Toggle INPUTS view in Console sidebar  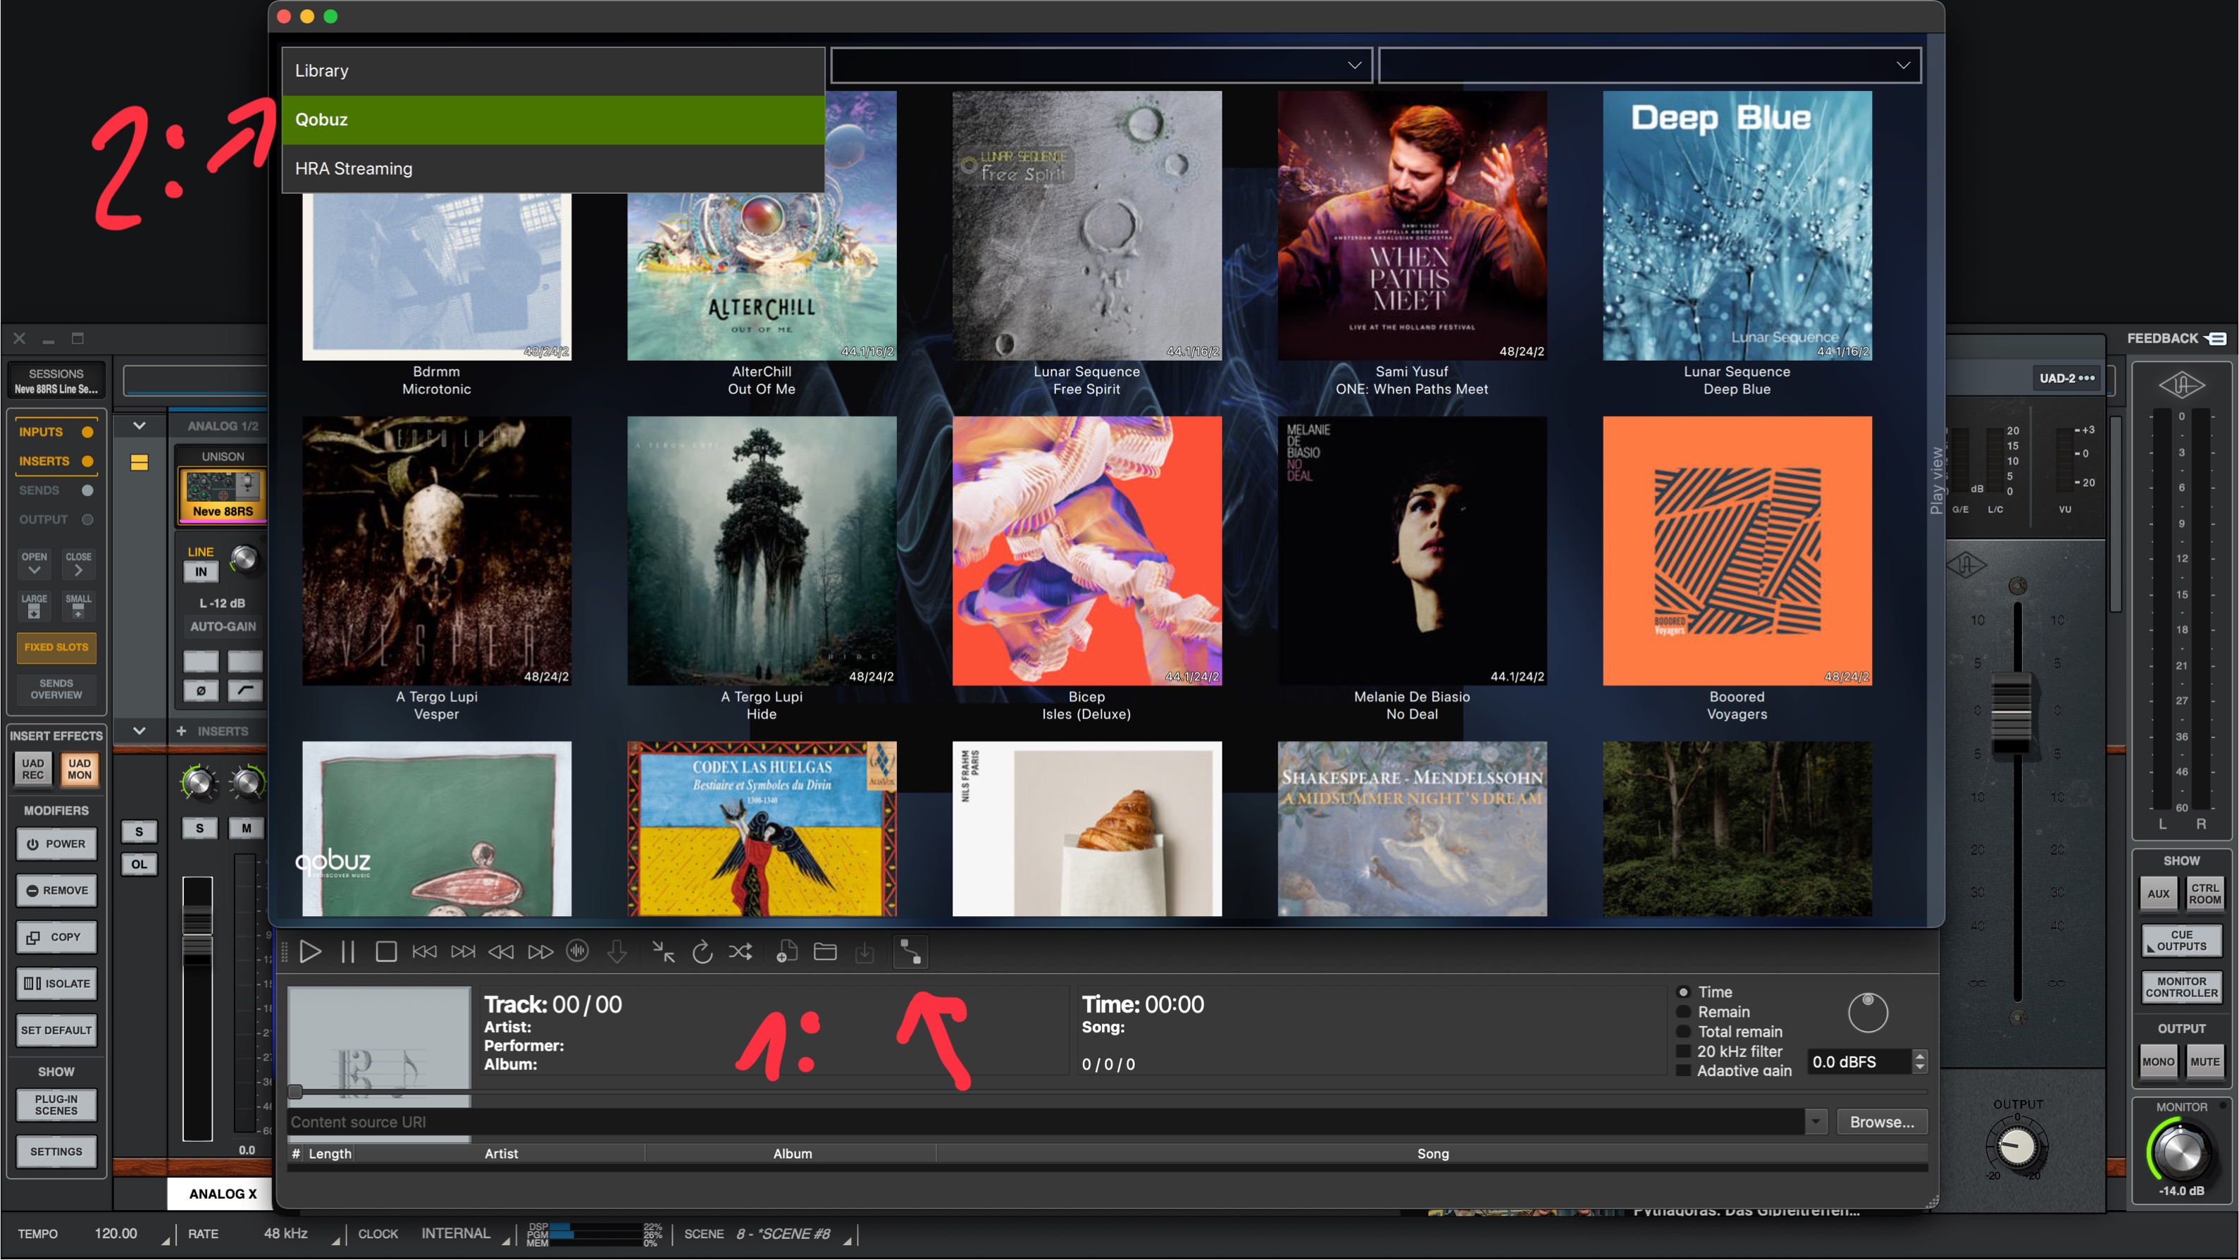(56, 432)
